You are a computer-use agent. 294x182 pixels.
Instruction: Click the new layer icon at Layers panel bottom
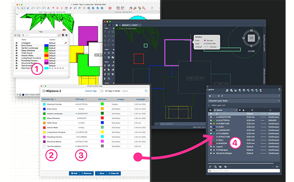click(x=210, y=166)
